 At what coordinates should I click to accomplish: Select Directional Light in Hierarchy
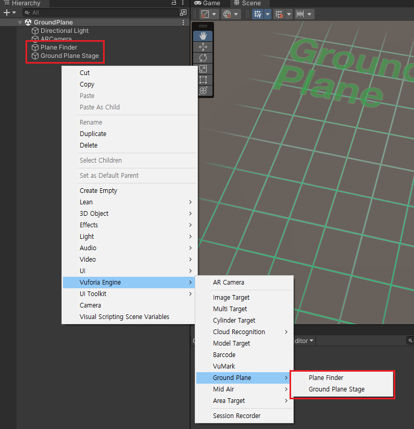pyautogui.click(x=64, y=31)
